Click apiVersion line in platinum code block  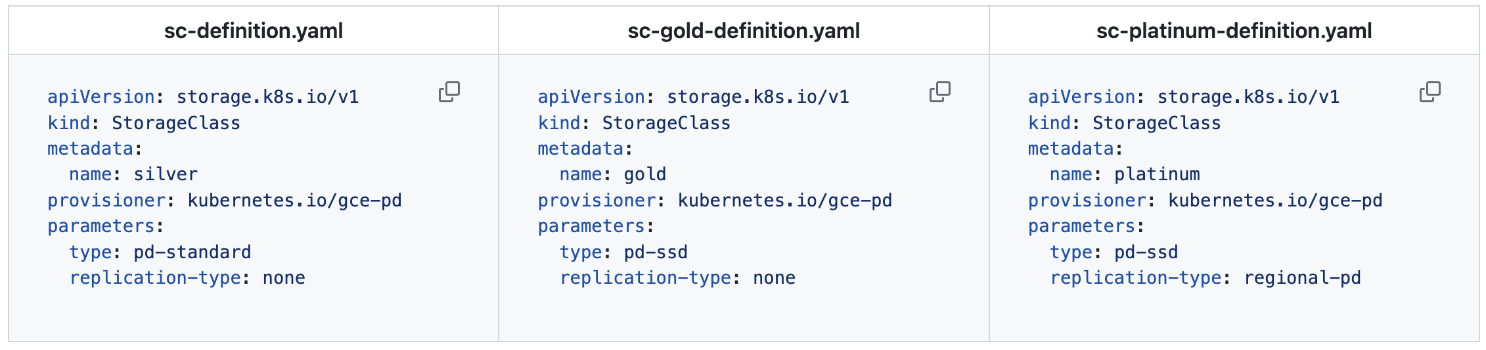point(1184,97)
